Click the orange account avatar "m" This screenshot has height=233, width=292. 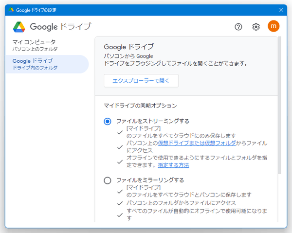click(x=274, y=26)
